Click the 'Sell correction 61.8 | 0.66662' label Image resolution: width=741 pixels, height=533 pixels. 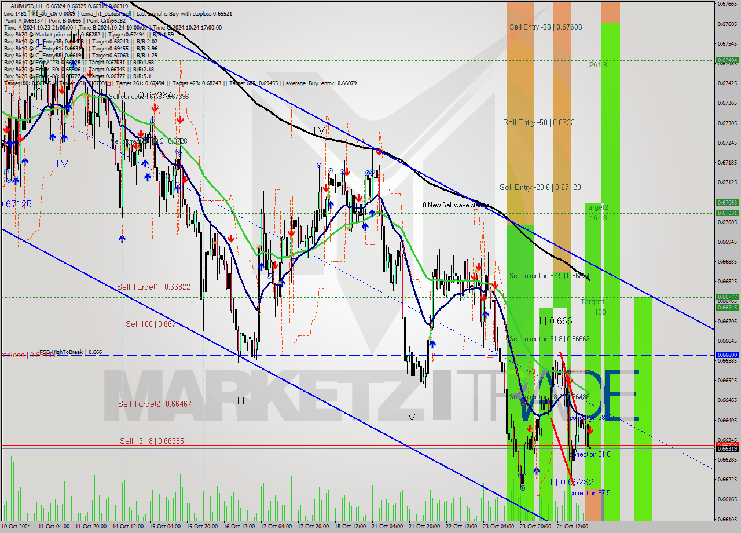click(549, 339)
